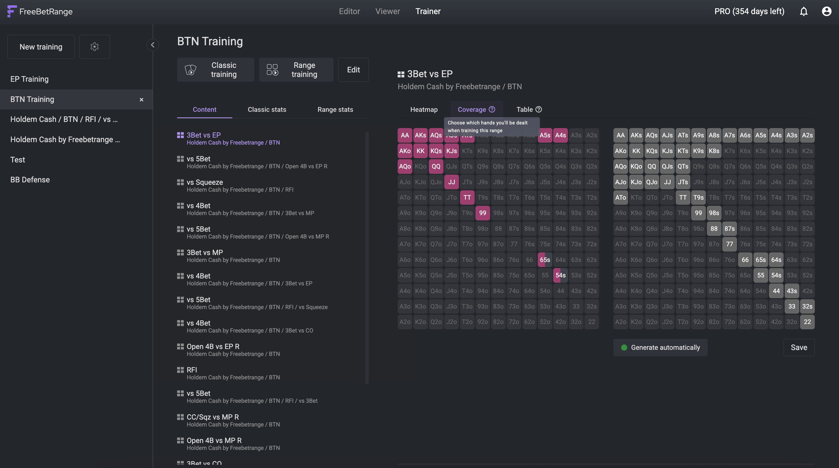This screenshot has height=468, width=839.
Task: Open the Heatmap tab
Action: tap(424, 109)
